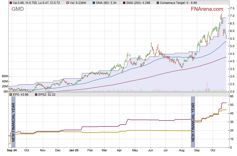
Task: Click the red OHLC price legend swatch
Action: 11,2
